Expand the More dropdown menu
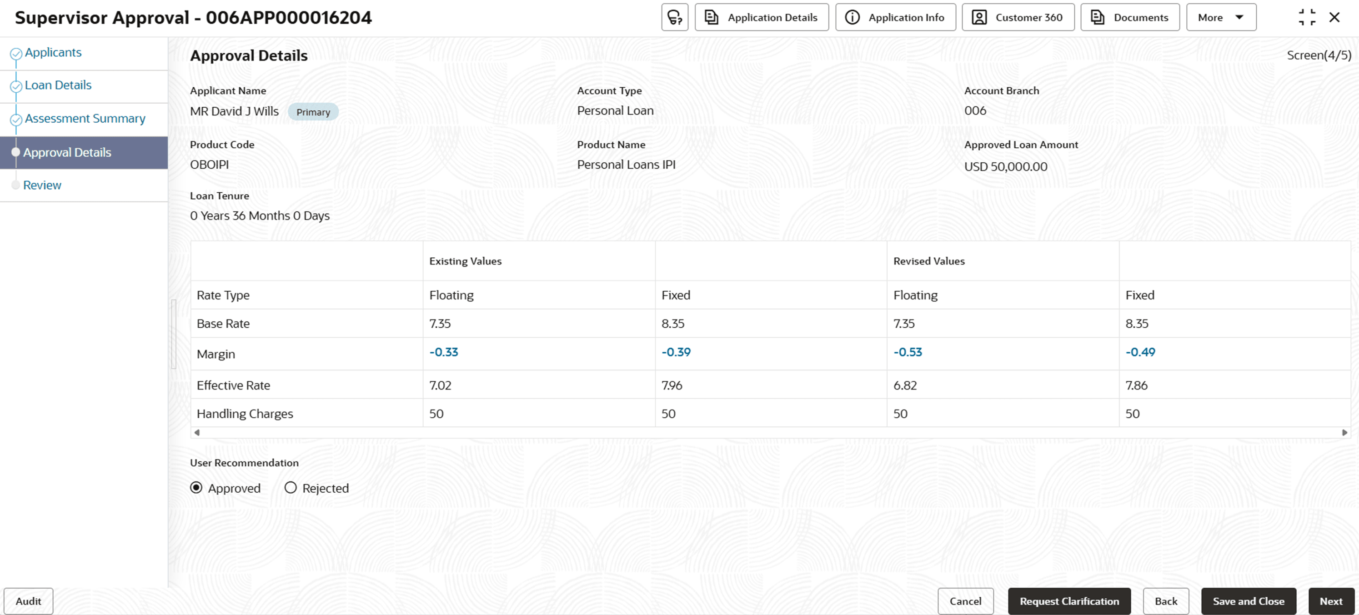Viewport: 1359px width, 615px height. pos(1221,17)
